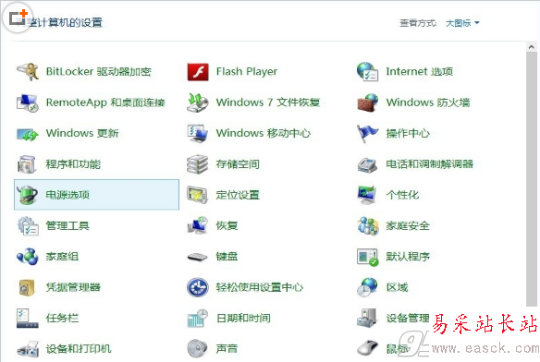
Task: Click the 管理工具 text
Action: pos(67,225)
